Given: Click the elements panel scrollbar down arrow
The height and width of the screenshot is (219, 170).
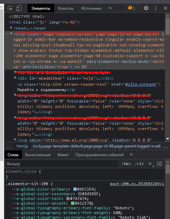Looking at the screenshot, I should pyautogui.click(x=168, y=139).
